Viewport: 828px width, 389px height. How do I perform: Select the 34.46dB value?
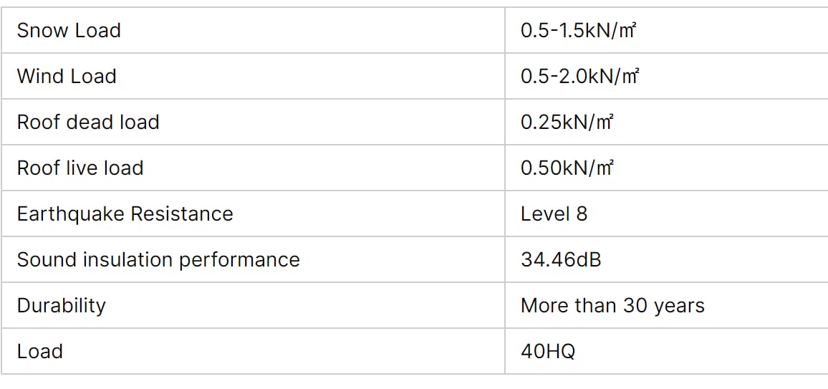pyautogui.click(x=561, y=259)
